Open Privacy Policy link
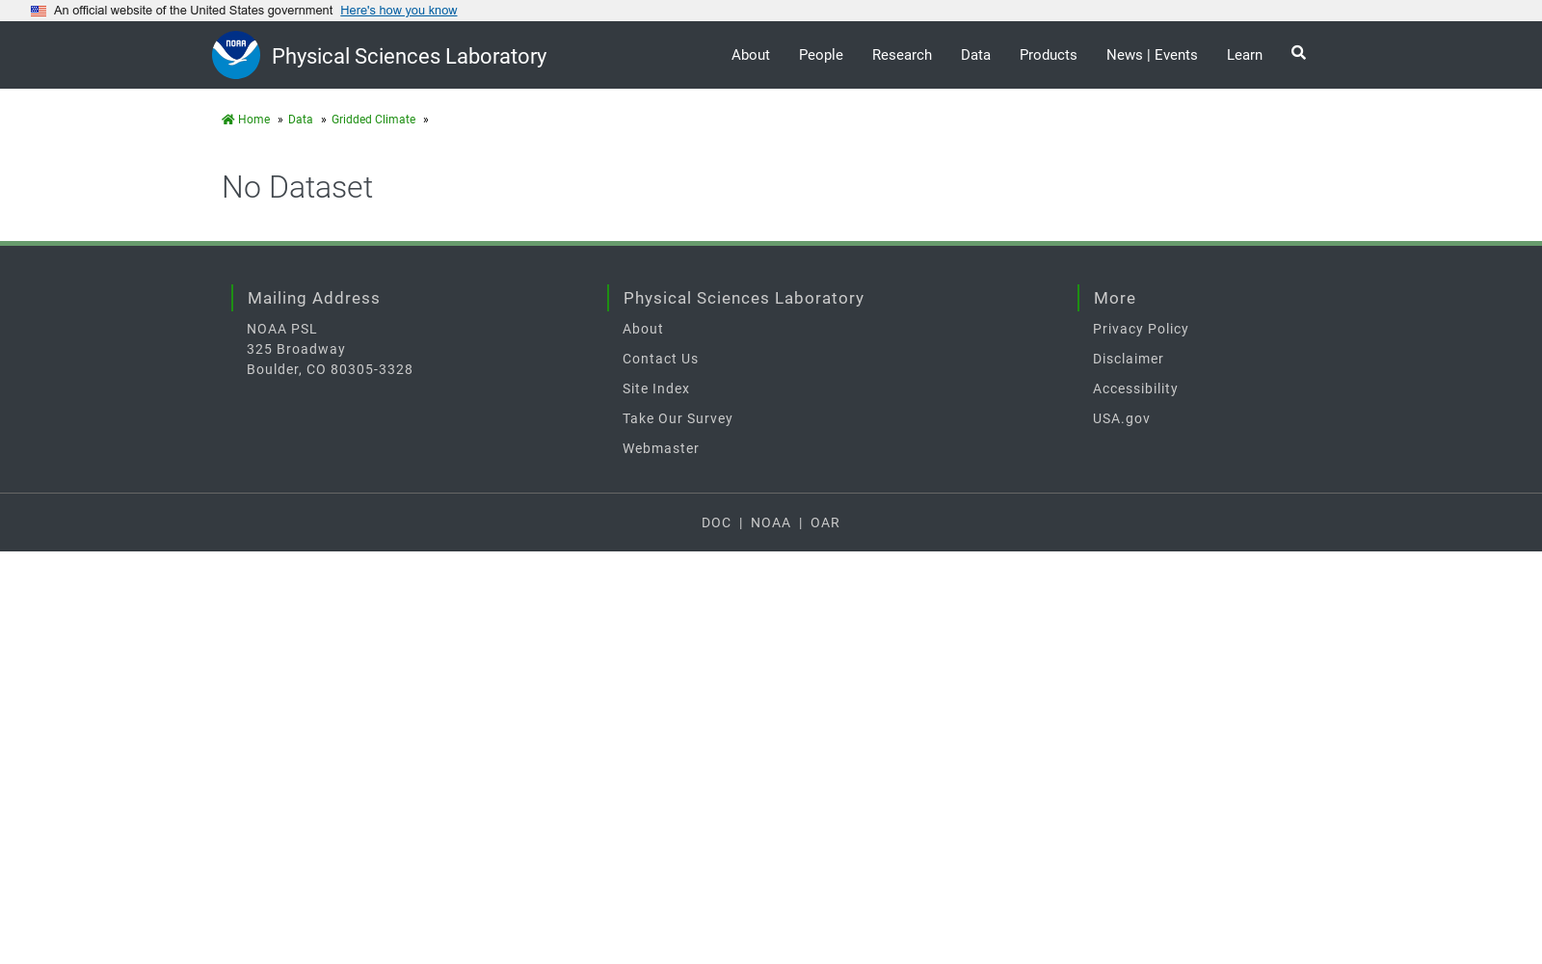The height and width of the screenshot is (964, 1542). pyautogui.click(x=1141, y=329)
